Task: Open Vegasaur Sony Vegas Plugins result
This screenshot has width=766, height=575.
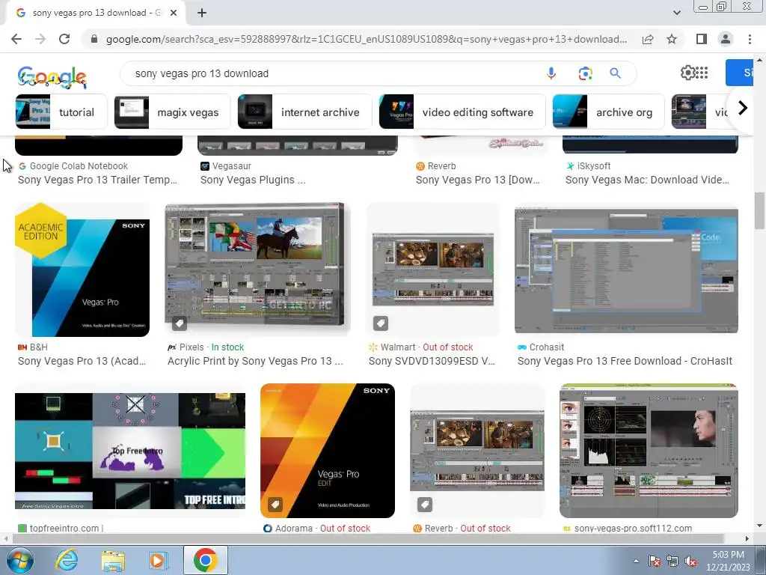Action: [x=253, y=180]
